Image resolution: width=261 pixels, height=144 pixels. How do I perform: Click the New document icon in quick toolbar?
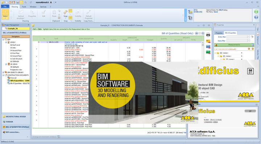(7, 2)
